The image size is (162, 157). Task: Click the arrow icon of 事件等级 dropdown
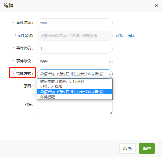(110, 62)
